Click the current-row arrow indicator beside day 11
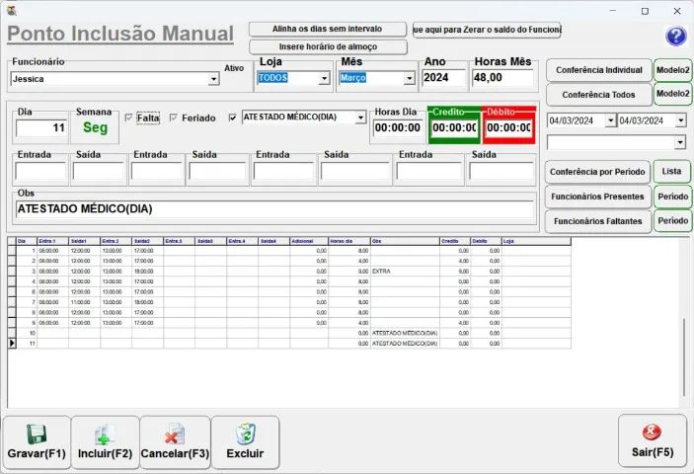 click(12, 343)
